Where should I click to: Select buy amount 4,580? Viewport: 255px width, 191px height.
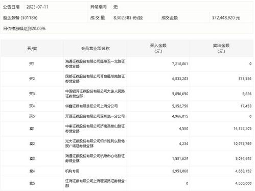point(183,129)
